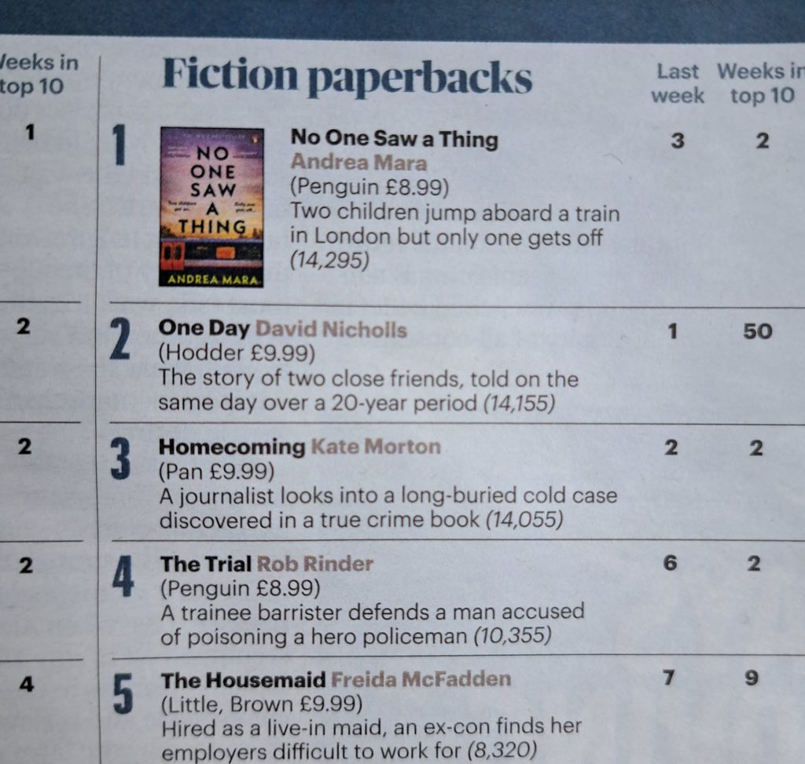Image resolution: width=805 pixels, height=764 pixels.
Task: Click the Homecoming book title
Action: [232, 447]
